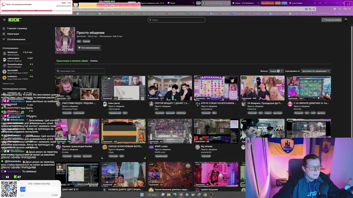Open RussiaGoodbye's channel avatar

(x=4, y=65)
